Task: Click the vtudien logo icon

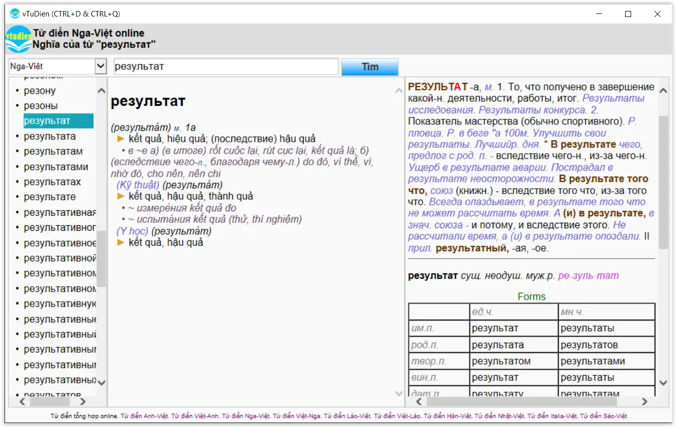Action: 19,39
